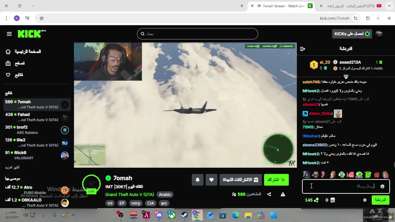The image size is (395, 222).
Task: Show more followed channels (أظهر المزيد)
Action: coord(12,167)
